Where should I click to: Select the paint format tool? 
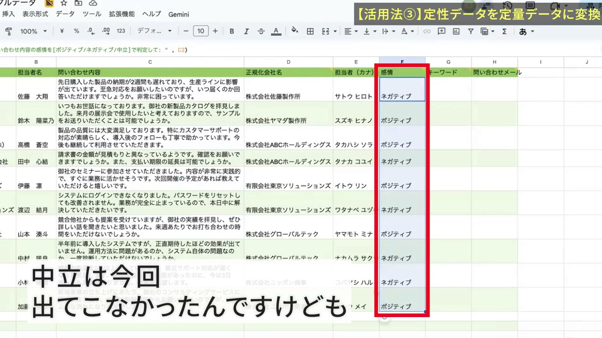coord(9,31)
